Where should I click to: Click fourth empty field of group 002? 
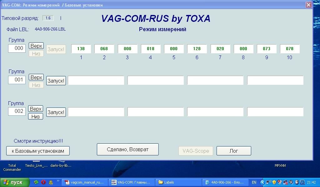[x=275, y=112]
